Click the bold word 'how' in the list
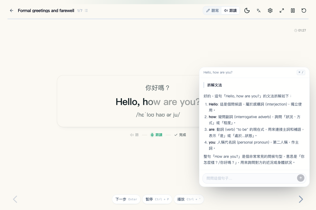This screenshot has height=210, width=316. [213, 117]
